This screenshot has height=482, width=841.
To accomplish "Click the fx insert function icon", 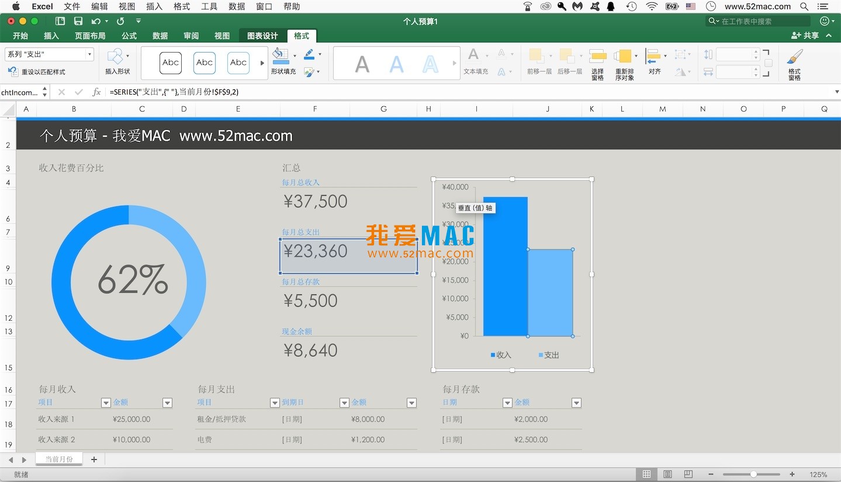I will click(x=97, y=92).
